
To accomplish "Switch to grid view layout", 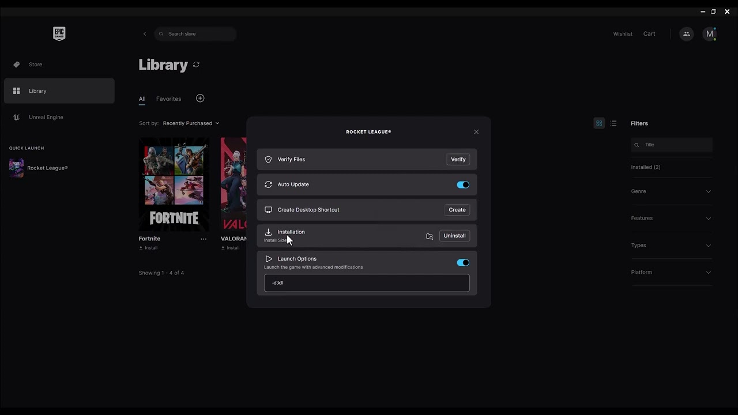I will [x=599, y=123].
